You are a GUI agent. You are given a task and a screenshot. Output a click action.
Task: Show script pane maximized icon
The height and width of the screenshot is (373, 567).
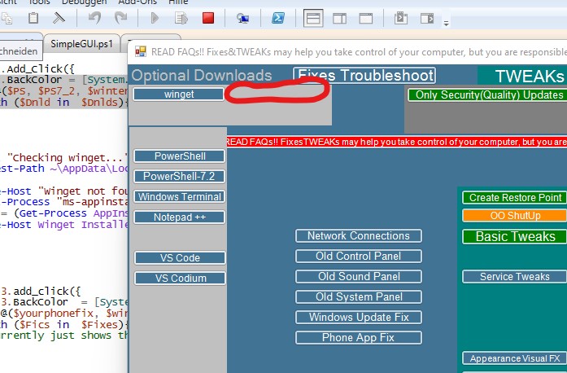point(365,18)
